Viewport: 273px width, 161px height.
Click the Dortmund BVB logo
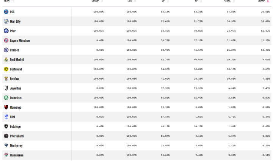coord(6,69)
